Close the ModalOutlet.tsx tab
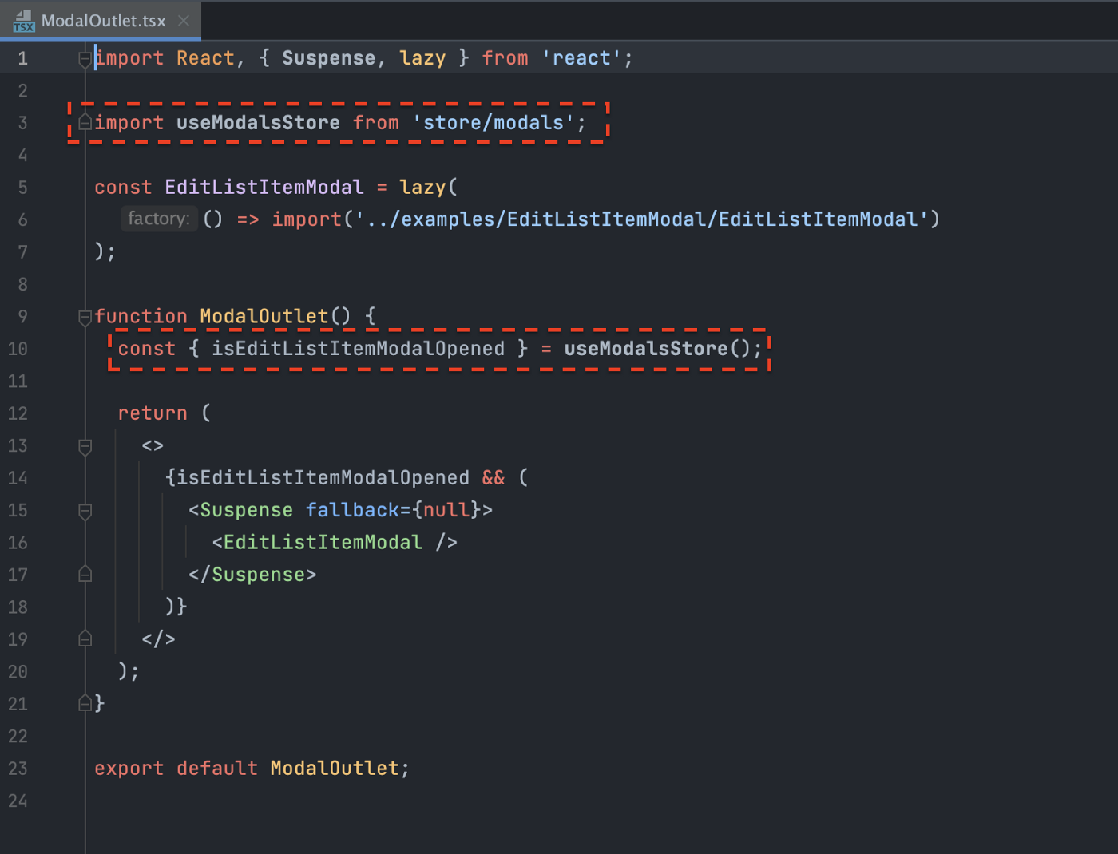The width and height of the screenshot is (1118, 854). click(184, 22)
